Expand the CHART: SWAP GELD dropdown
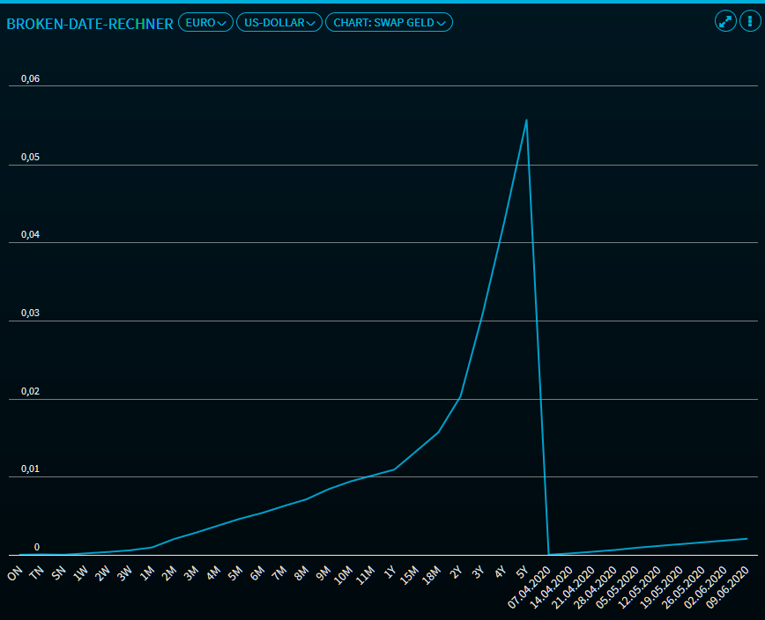 click(389, 23)
